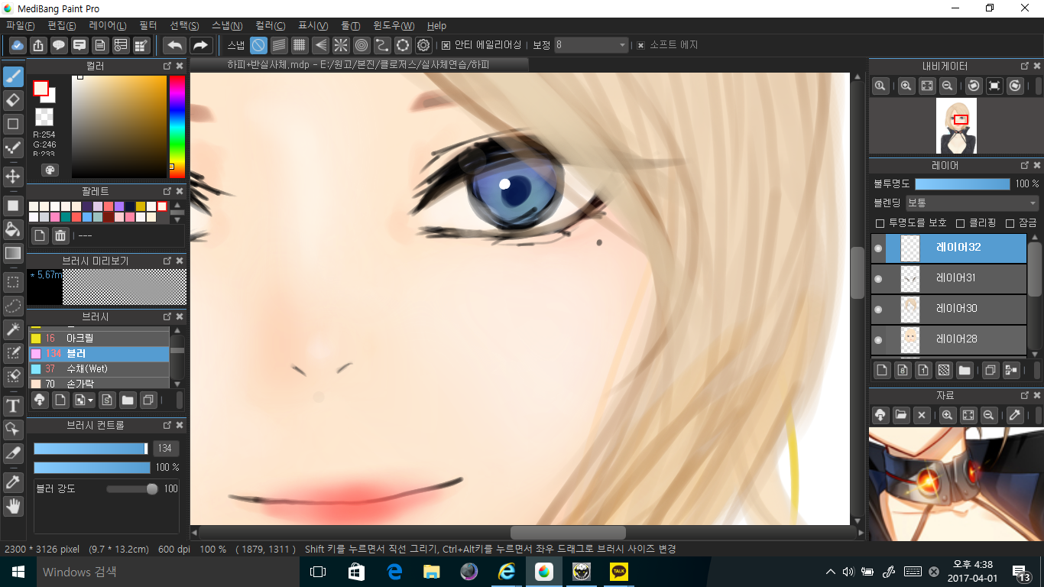Viewport: 1044px width, 587px height.
Task: Select the Move tool
Action: coord(13,177)
